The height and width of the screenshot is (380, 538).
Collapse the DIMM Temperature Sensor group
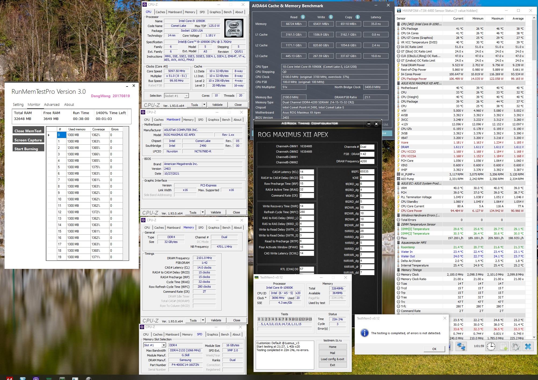click(398, 224)
